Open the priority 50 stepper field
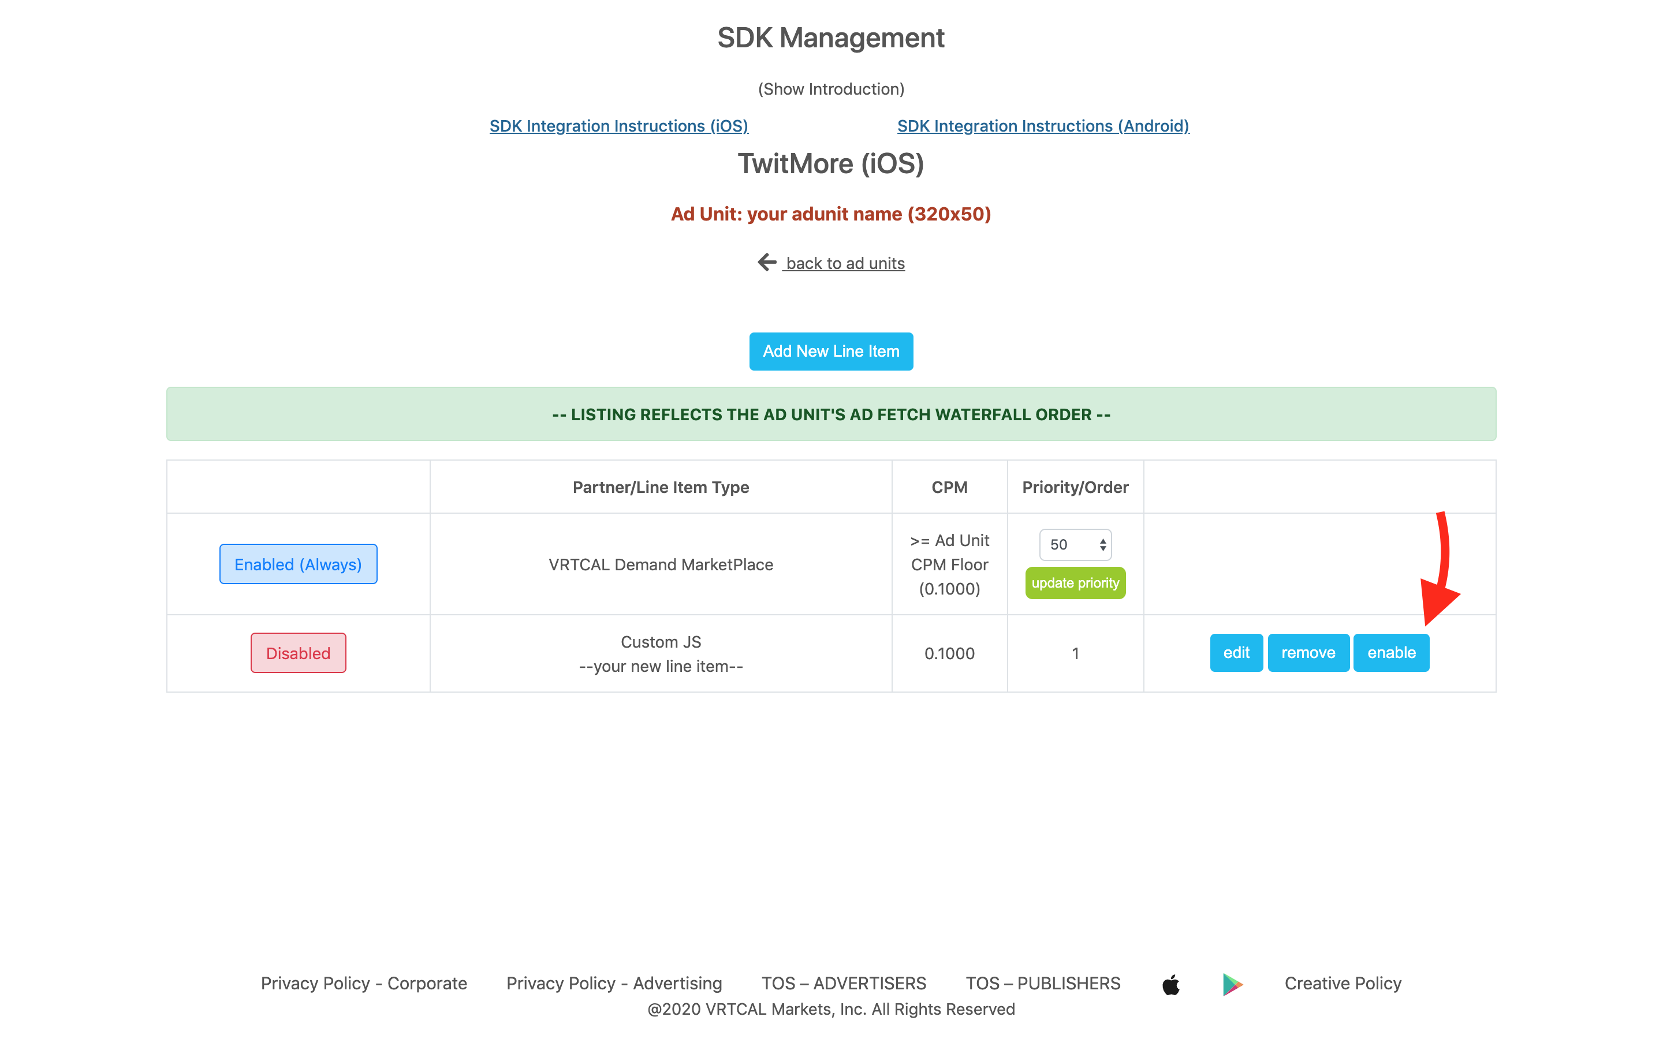Image resolution: width=1663 pixels, height=1039 pixels. [x=1075, y=544]
